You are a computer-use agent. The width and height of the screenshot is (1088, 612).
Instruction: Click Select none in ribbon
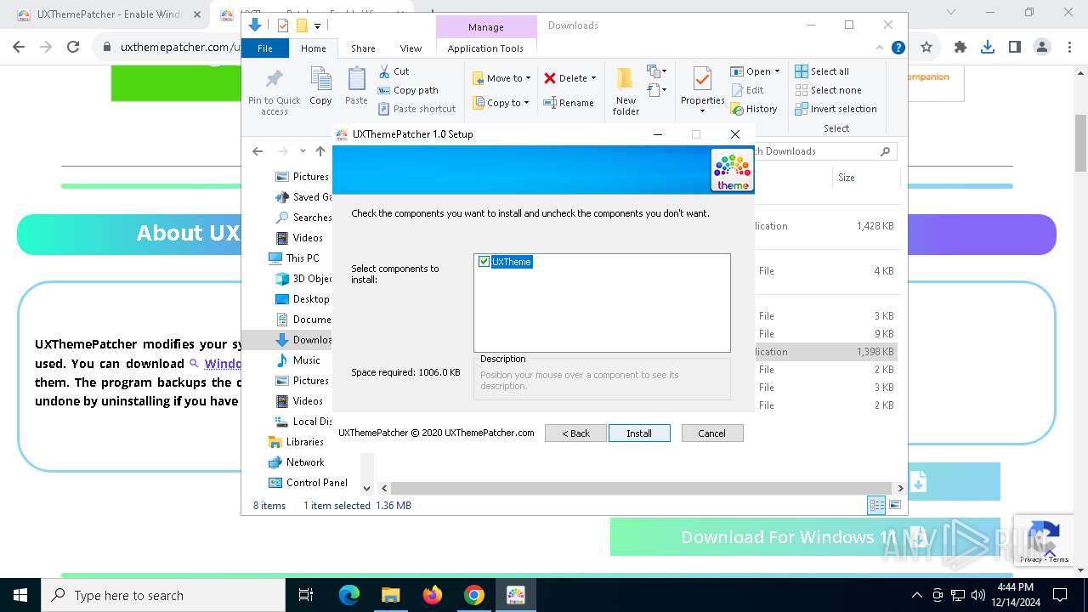(828, 90)
